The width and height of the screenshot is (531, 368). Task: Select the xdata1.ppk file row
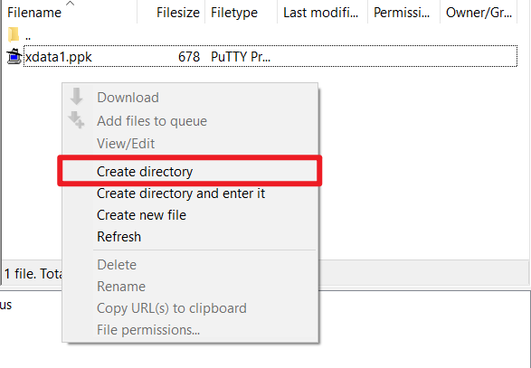click(x=270, y=57)
